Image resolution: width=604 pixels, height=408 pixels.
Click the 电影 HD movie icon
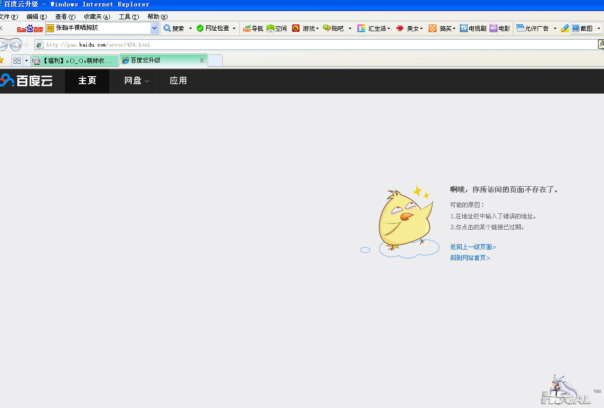coord(499,29)
